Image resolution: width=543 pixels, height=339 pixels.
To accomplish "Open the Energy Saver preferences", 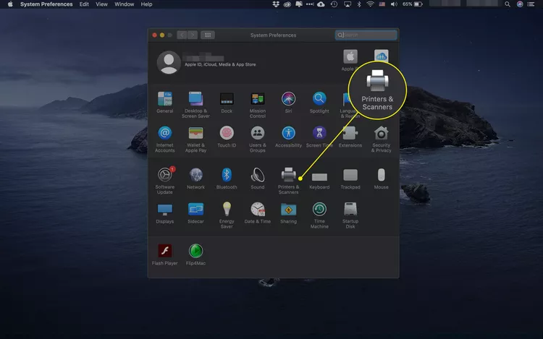I will pos(227,210).
